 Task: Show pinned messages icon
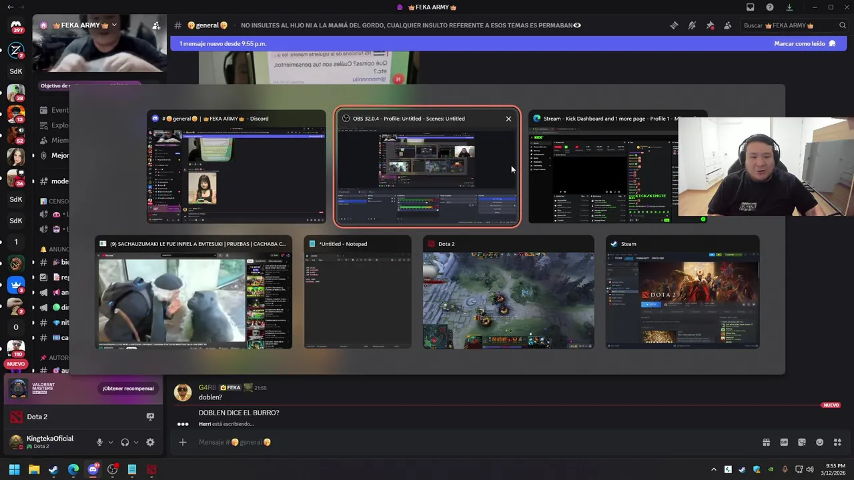[x=710, y=25]
